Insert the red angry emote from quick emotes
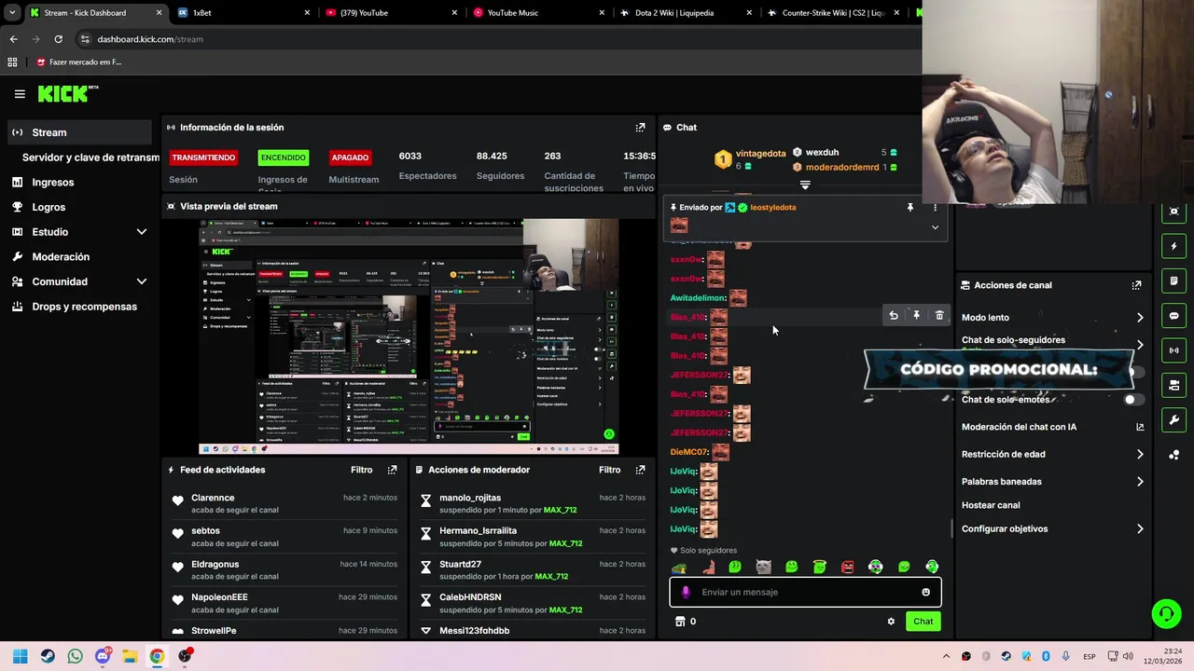 847,567
